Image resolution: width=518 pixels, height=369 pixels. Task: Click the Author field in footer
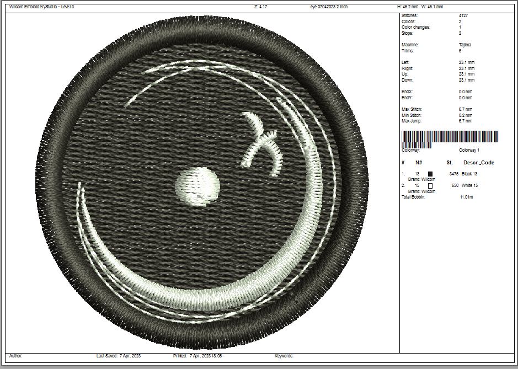click(16, 356)
